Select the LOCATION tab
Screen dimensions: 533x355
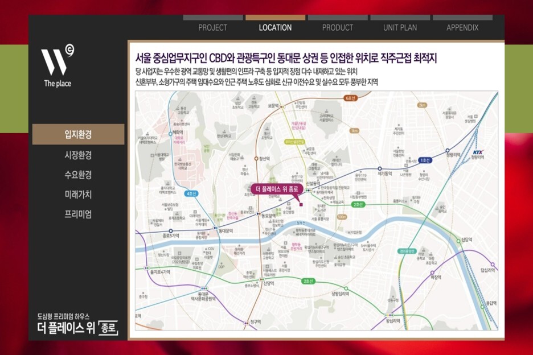click(x=275, y=27)
